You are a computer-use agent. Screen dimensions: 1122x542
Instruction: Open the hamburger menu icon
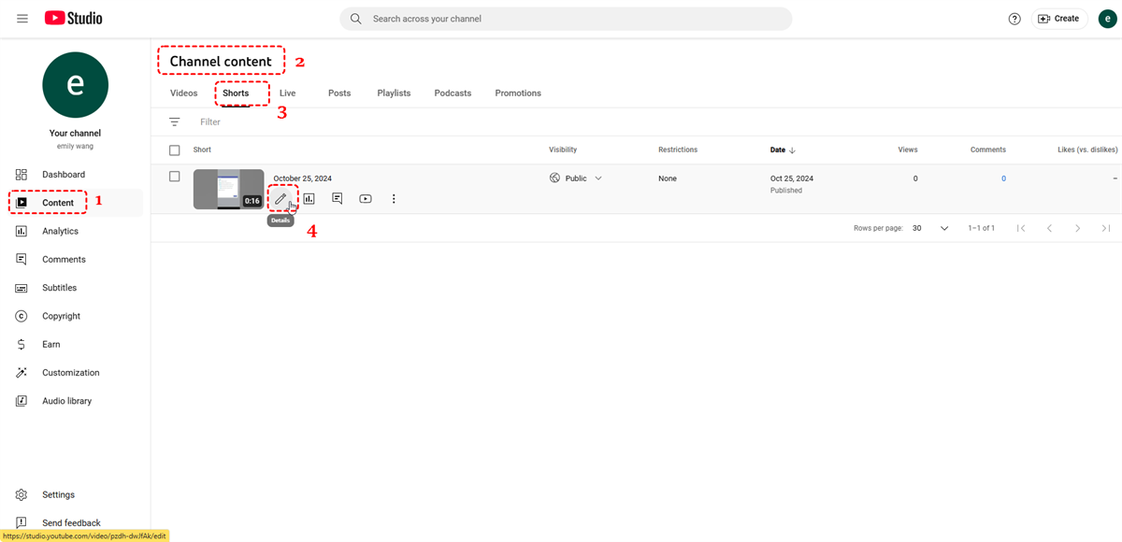coord(22,19)
